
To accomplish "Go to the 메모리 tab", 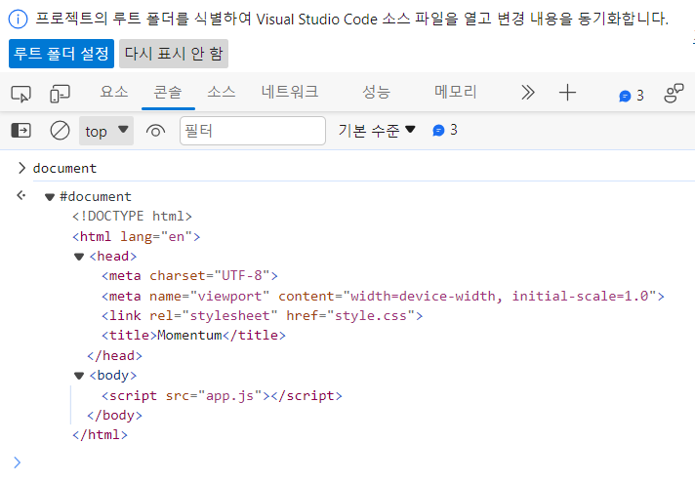I will pyautogui.click(x=455, y=92).
